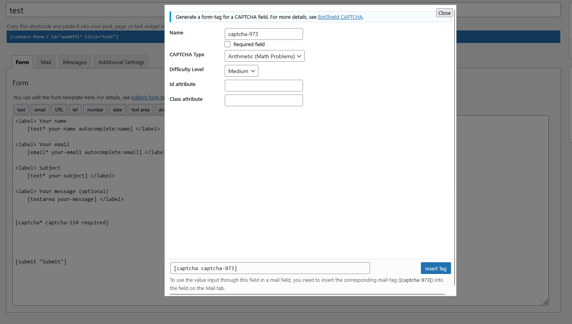Image resolution: width=572 pixels, height=324 pixels.
Task: Insert a number form-tag
Action: click(95, 109)
